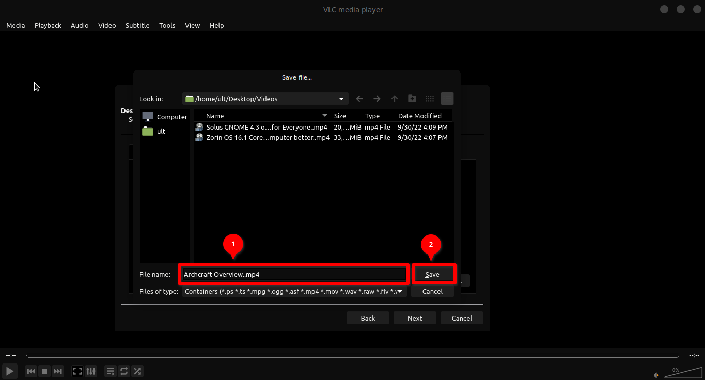Navigate back in file dialog
The height and width of the screenshot is (380, 705).
point(360,99)
